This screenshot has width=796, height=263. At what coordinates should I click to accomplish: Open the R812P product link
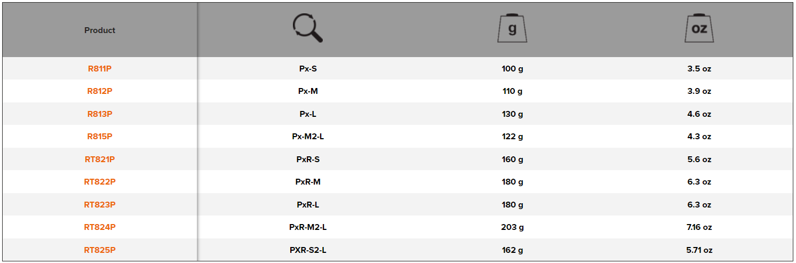(x=100, y=91)
